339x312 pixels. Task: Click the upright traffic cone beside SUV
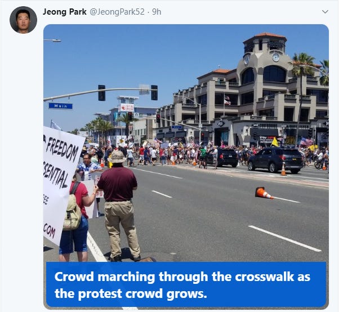(x=283, y=168)
